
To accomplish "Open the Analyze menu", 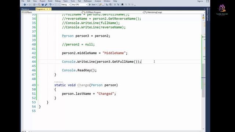I will (98, 1).
